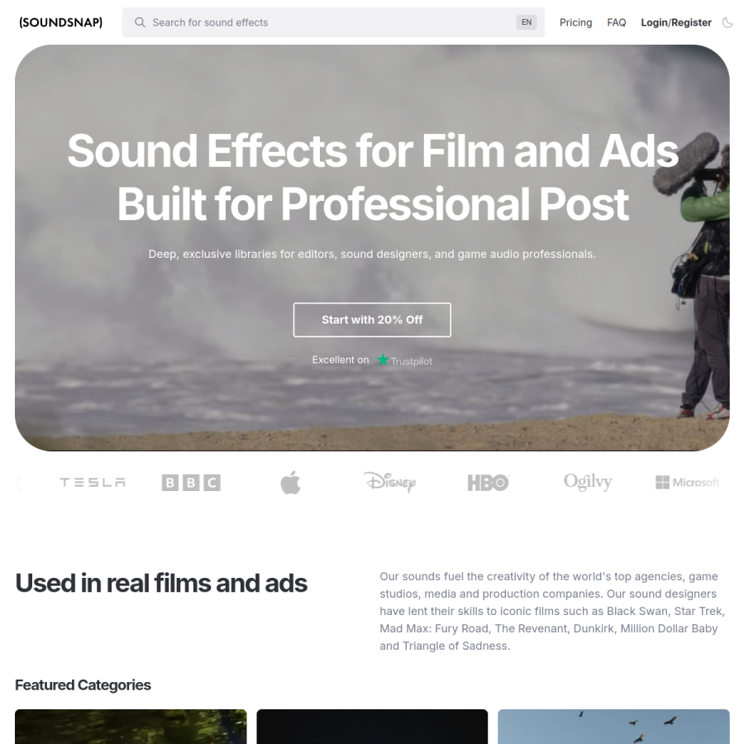
Task: Open the birds-in-sky category thumbnail
Action: coord(613,727)
